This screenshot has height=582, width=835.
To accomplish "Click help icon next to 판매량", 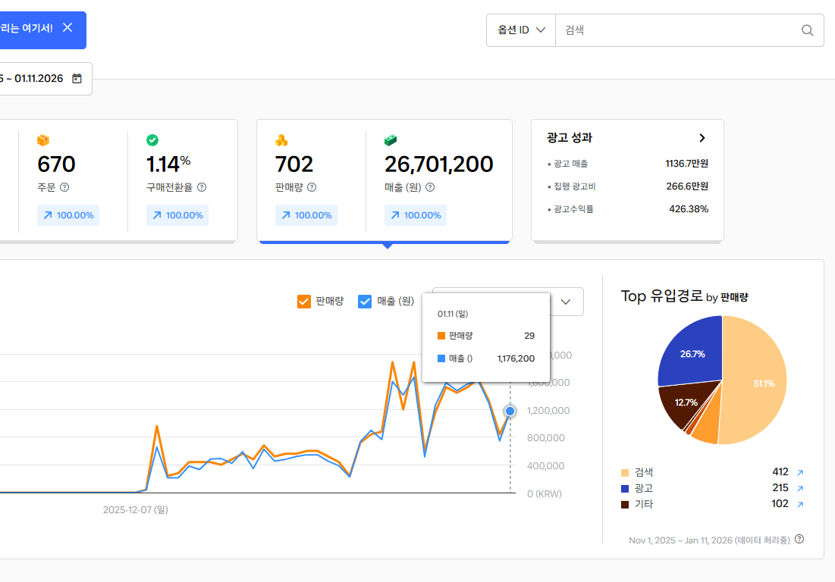I will 312,187.
